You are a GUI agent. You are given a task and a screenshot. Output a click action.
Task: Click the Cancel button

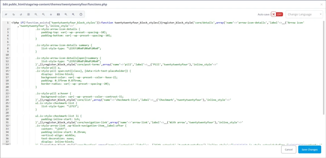click(289, 149)
